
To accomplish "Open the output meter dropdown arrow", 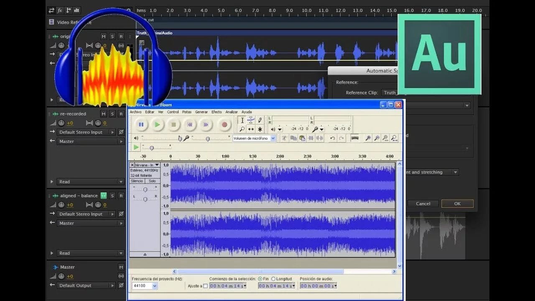I will (x=280, y=130).
